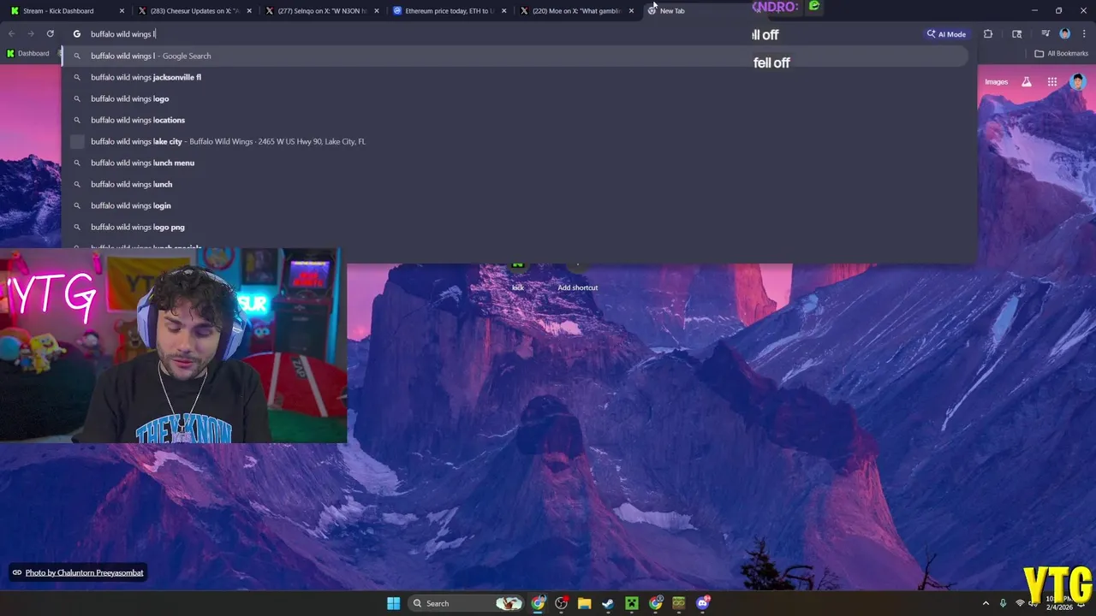The height and width of the screenshot is (616, 1096).
Task: Open the Steam taskbar icon
Action: tap(608, 603)
